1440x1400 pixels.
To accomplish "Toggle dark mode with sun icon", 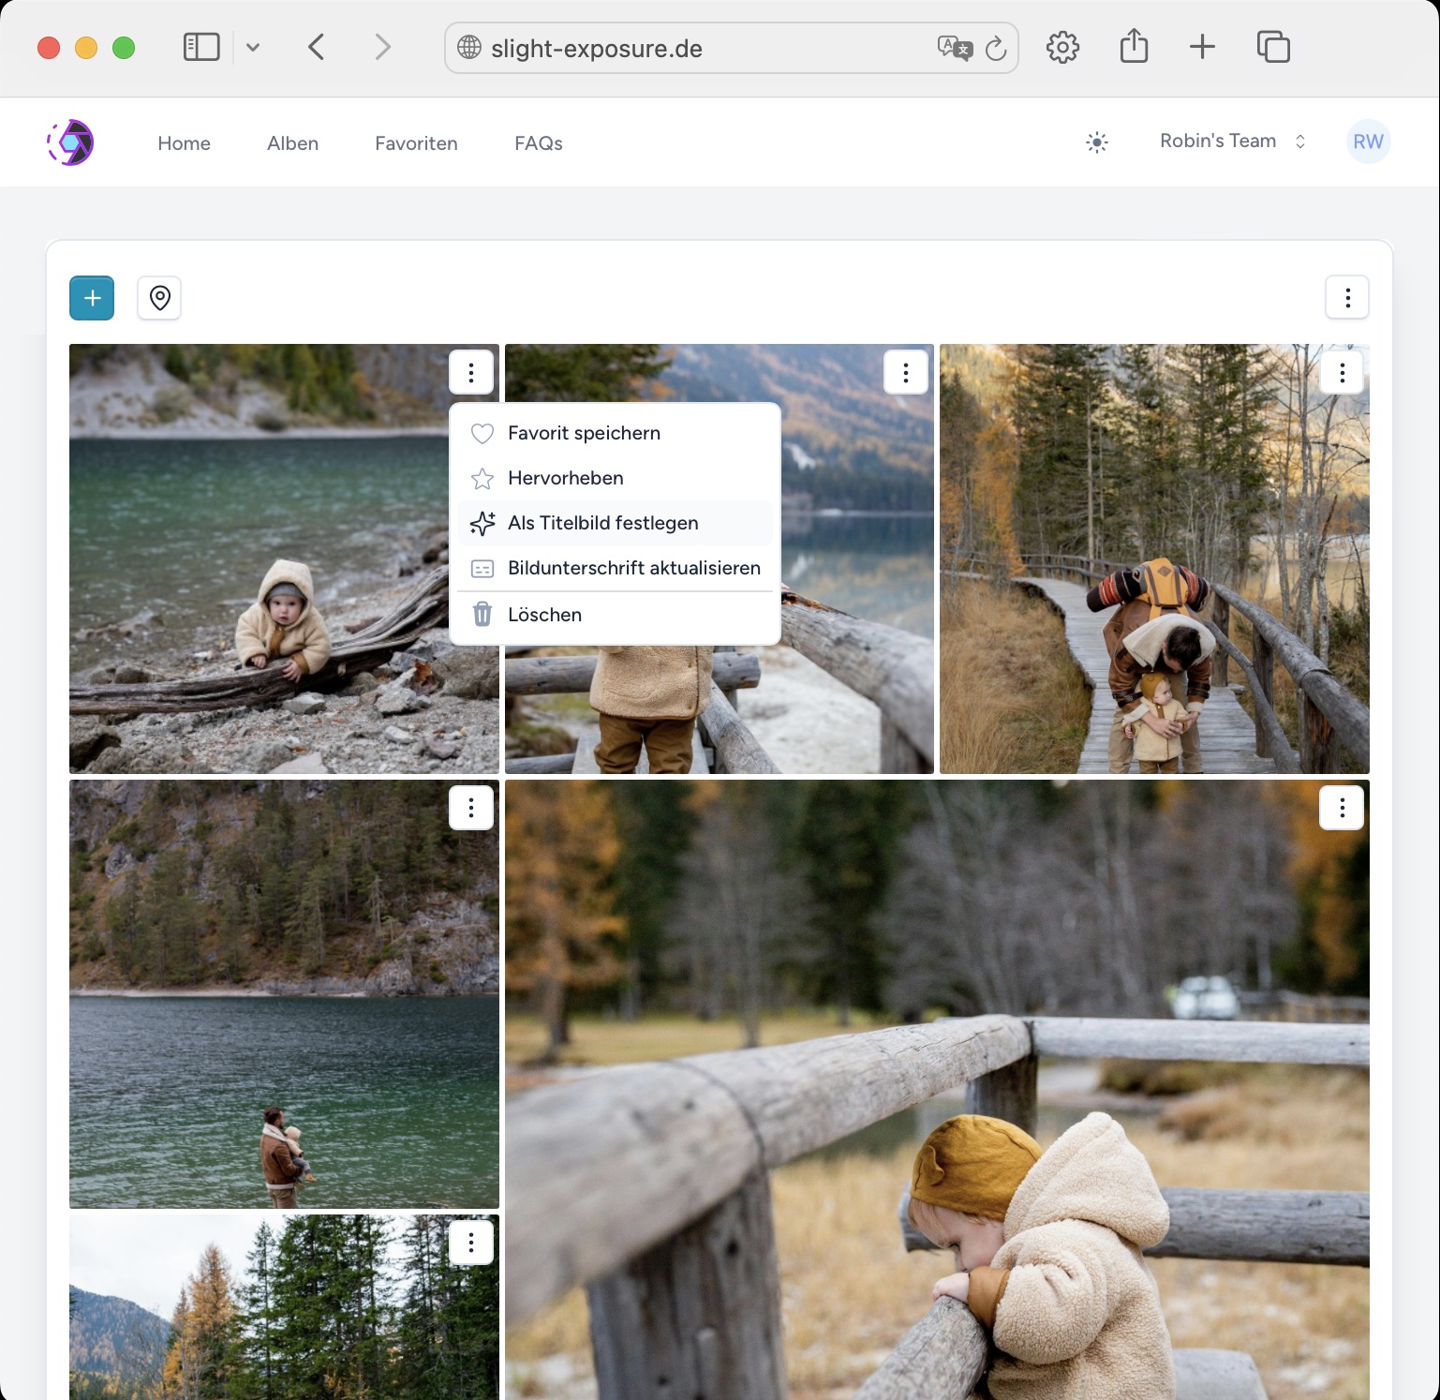I will 1096,141.
